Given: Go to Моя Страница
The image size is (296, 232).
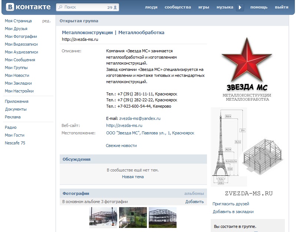Looking at the screenshot, I should 18,21.
